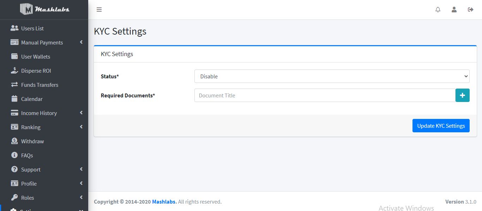Open the Users List menu item
This screenshot has height=211, width=482.
32,28
